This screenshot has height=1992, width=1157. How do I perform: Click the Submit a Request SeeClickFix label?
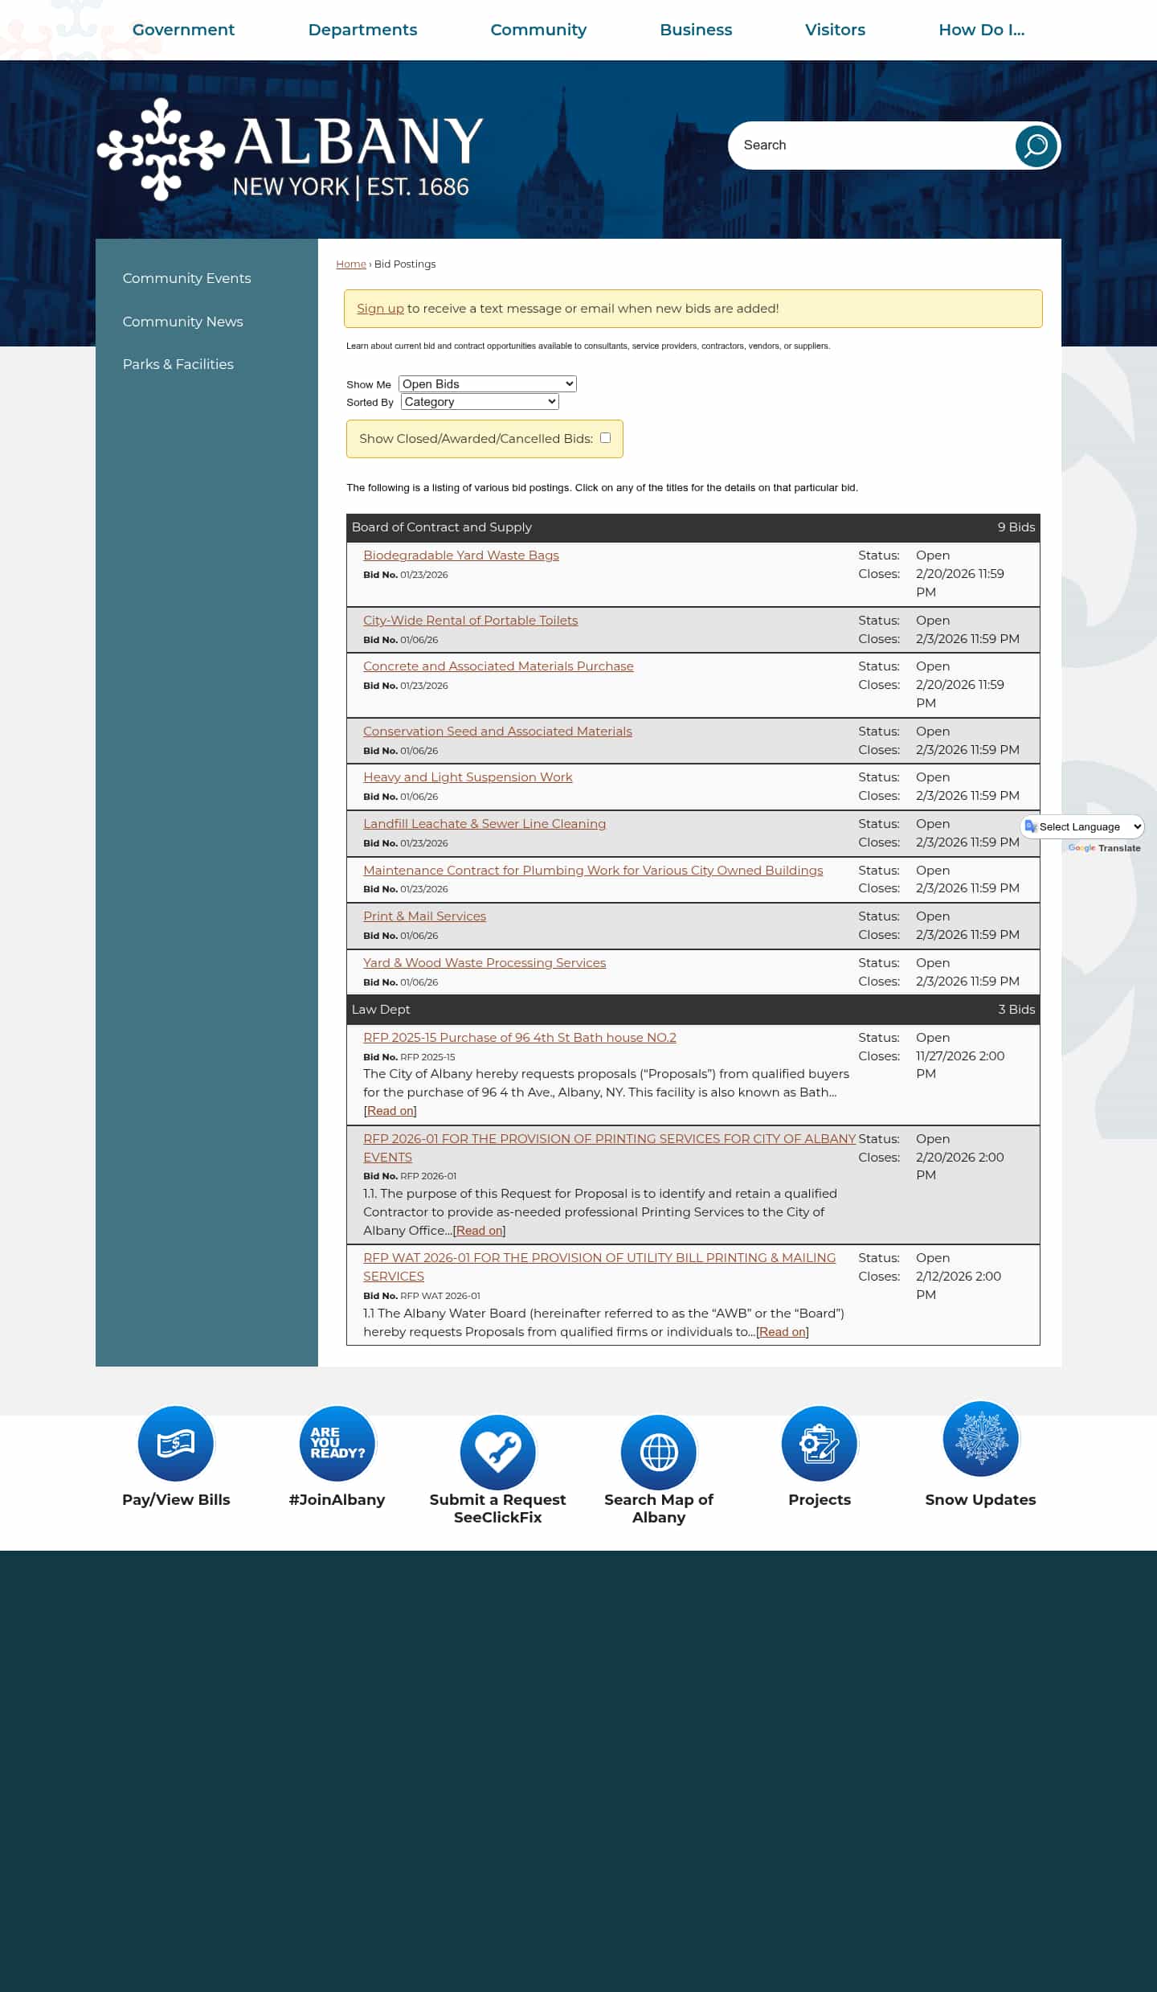pos(498,1508)
